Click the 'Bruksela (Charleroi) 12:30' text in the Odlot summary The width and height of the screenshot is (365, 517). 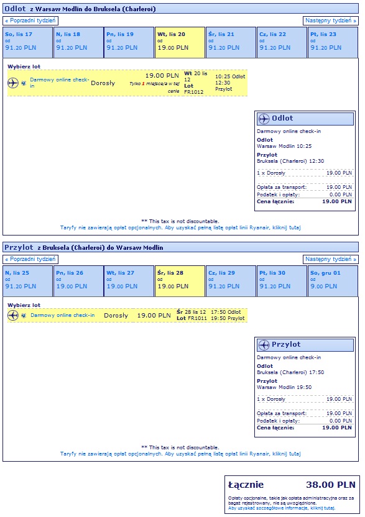click(x=290, y=161)
